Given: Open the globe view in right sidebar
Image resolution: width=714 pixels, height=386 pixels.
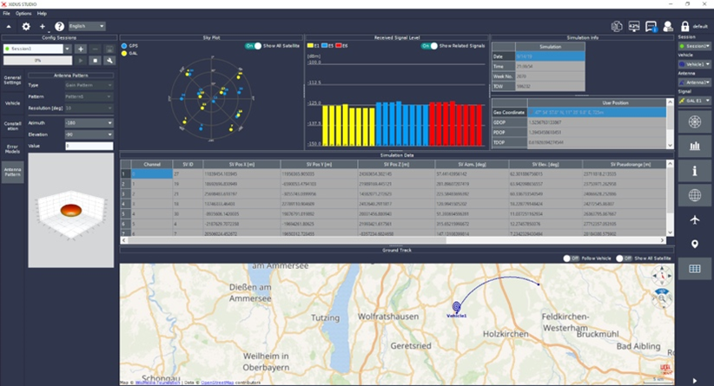Looking at the screenshot, I should tap(694, 195).
